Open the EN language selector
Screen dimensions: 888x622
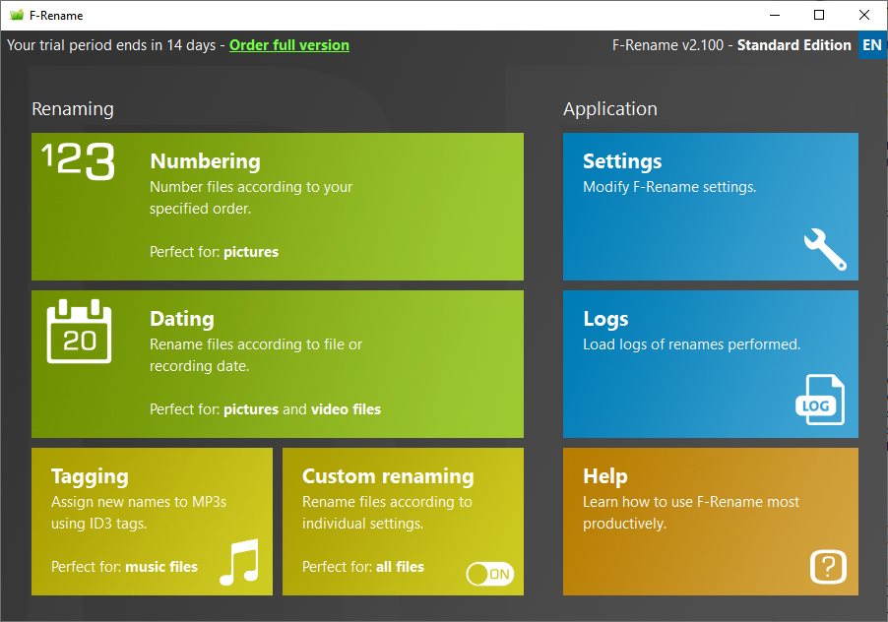pyautogui.click(x=871, y=45)
